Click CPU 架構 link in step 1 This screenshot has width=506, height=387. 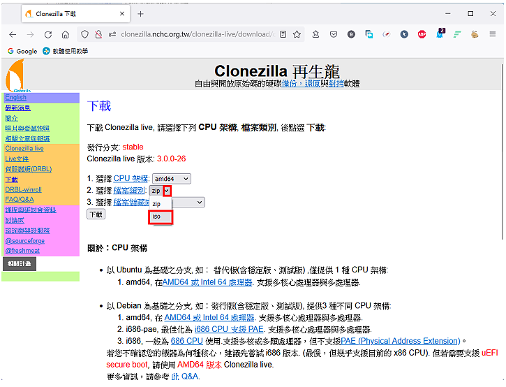[x=131, y=179]
